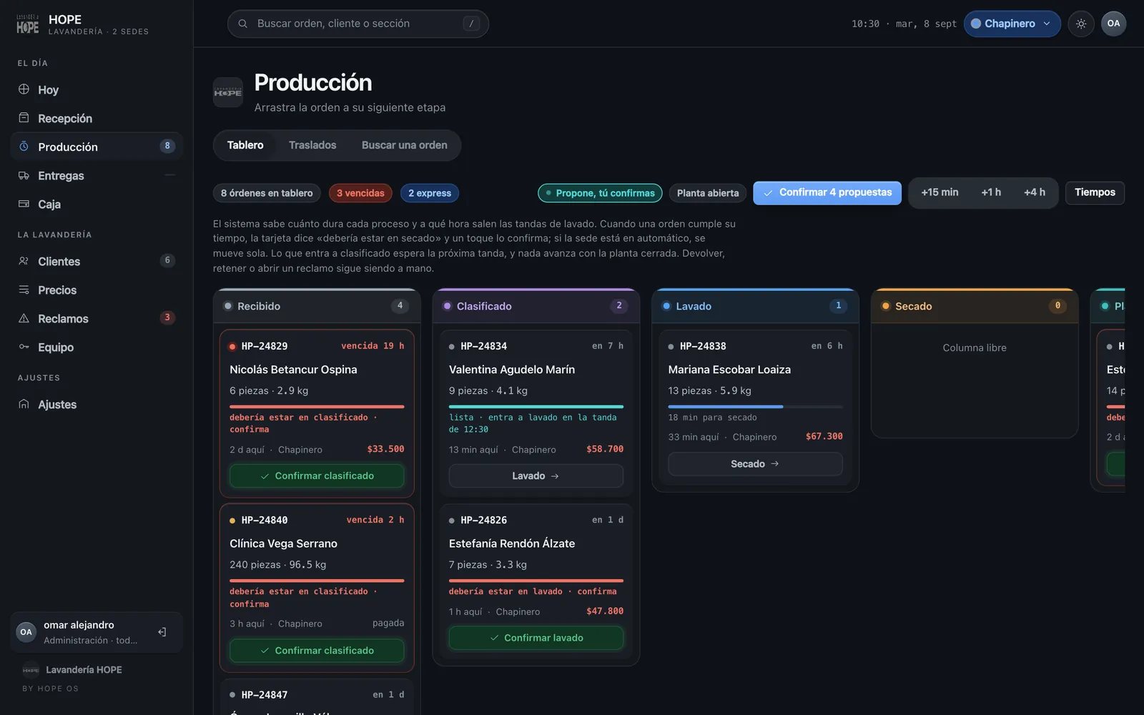Click HP-24834 teal progress bar
Image resolution: width=1144 pixels, height=715 pixels.
point(536,407)
